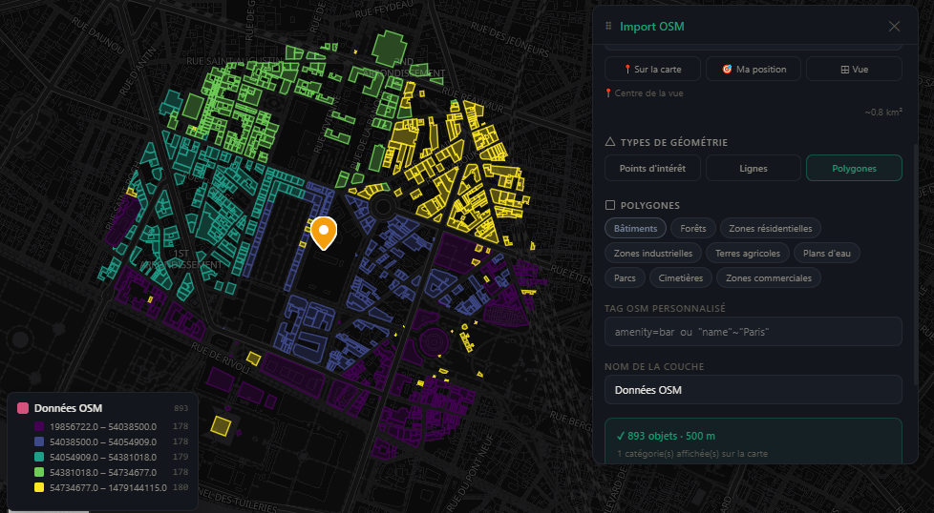Click the Import OSM panel scrollbar
The width and height of the screenshot is (934, 513).
916,264
